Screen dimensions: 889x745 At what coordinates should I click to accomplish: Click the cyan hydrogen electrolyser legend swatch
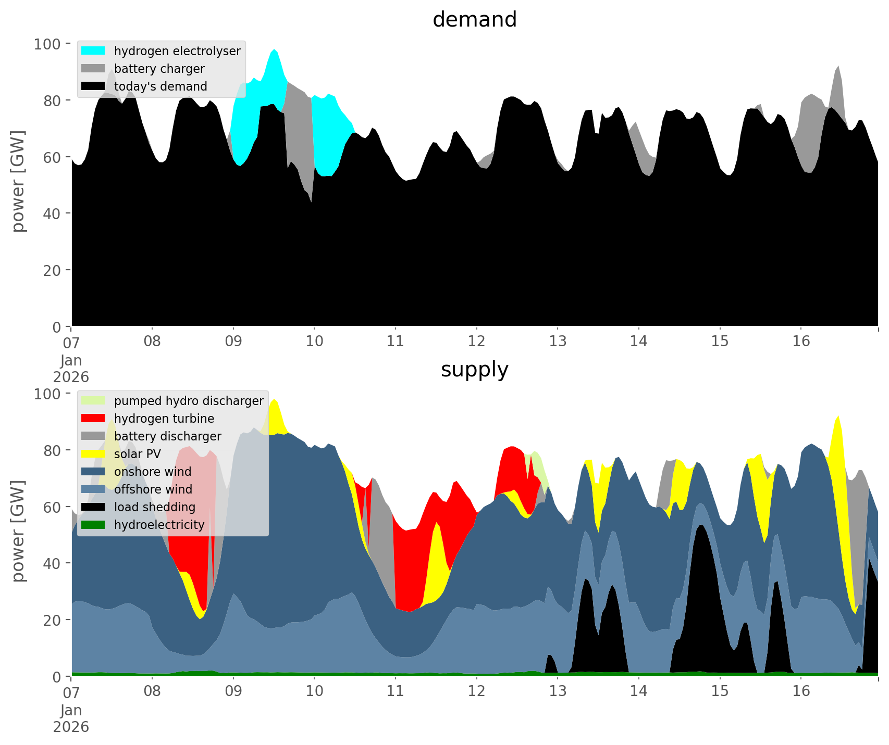click(93, 51)
